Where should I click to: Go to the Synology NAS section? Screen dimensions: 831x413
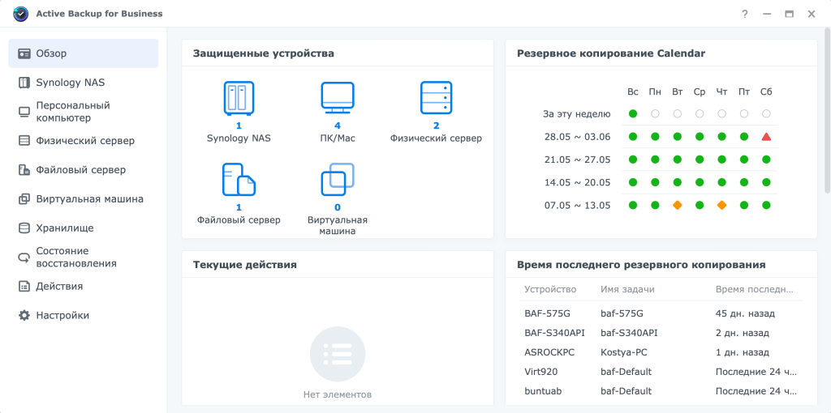(84, 83)
